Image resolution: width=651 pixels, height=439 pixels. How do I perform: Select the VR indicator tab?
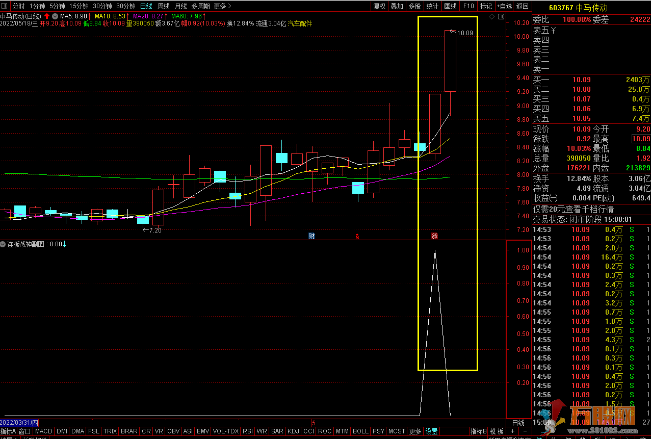(x=159, y=431)
